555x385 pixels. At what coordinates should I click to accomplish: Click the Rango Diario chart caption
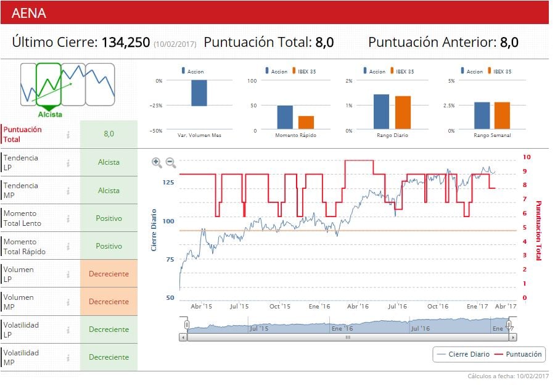(392, 135)
